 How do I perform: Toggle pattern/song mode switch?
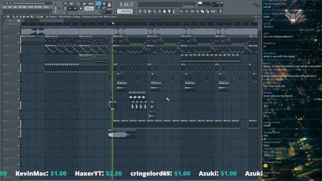click(65, 9)
